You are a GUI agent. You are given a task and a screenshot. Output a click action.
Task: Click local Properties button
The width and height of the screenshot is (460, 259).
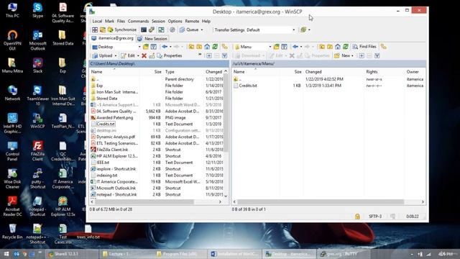(x=170, y=55)
